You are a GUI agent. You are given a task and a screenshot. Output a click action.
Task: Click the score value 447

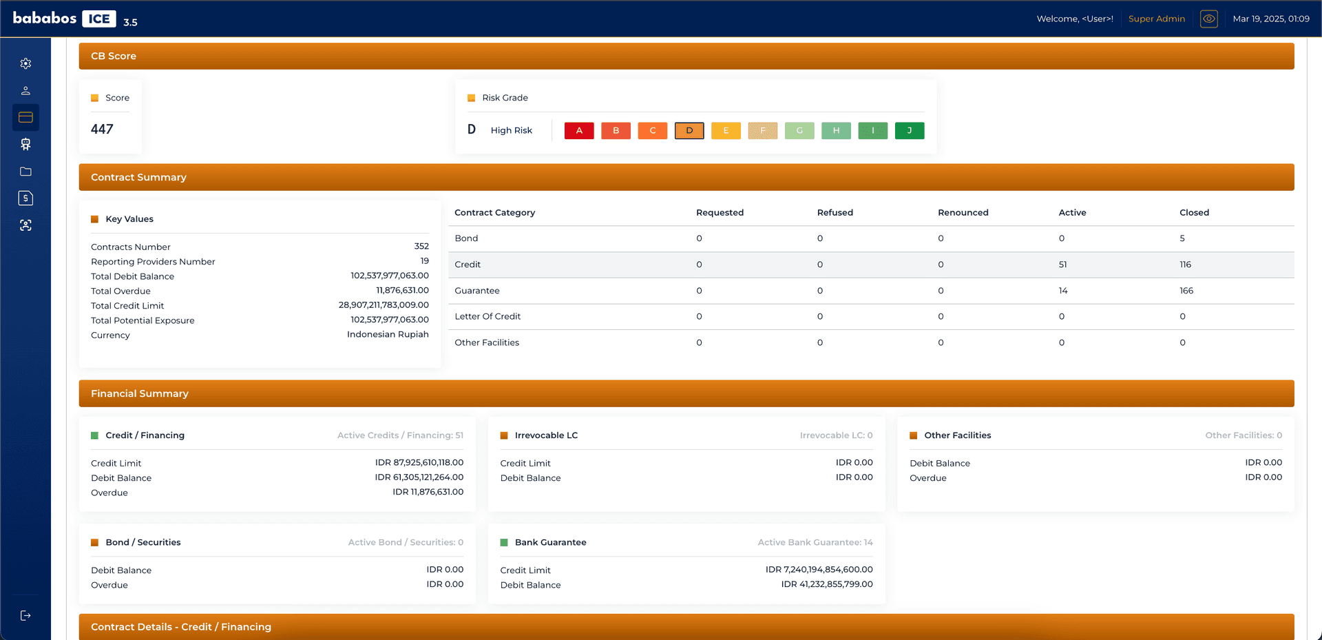click(102, 129)
